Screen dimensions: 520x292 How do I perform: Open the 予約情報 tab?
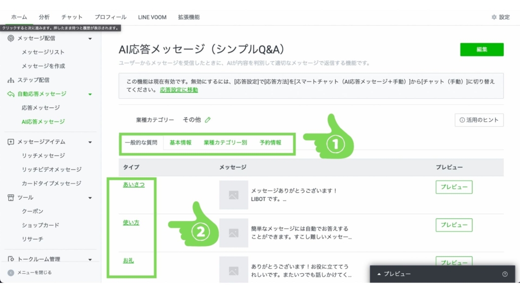coord(270,142)
